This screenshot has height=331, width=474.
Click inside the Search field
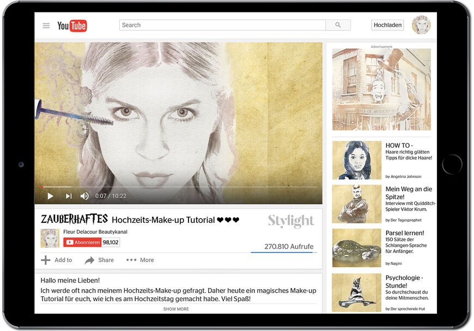tap(222, 25)
